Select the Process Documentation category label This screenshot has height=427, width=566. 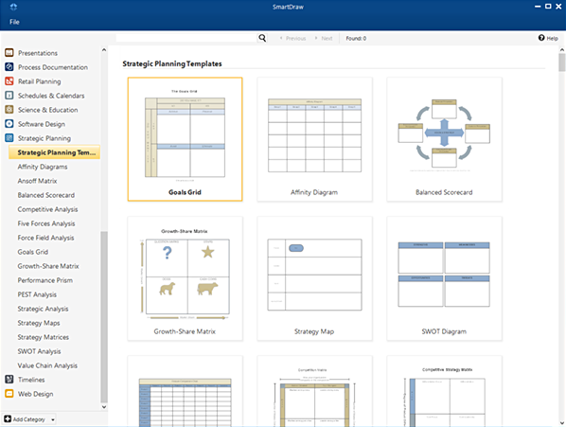click(x=53, y=67)
